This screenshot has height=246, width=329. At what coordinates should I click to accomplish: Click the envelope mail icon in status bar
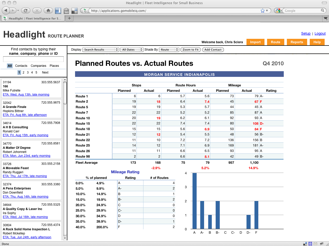(315, 244)
